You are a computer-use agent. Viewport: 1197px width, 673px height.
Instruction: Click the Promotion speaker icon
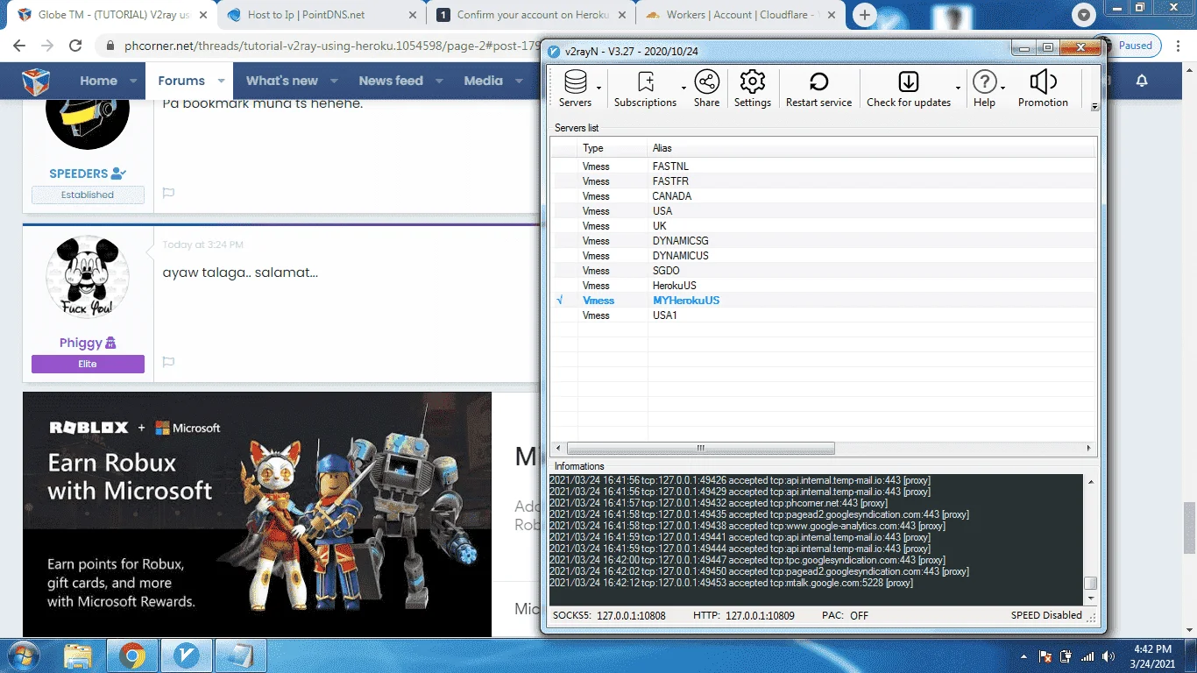[x=1043, y=82]
